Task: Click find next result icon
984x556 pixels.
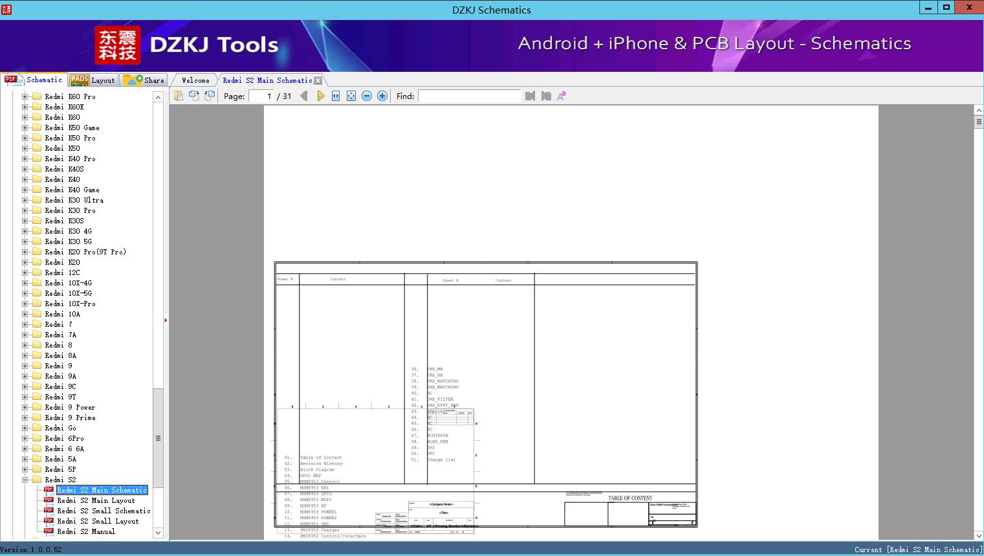Action: pyautogui.click(x=546, y=96)
